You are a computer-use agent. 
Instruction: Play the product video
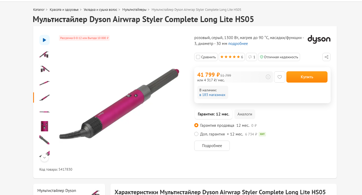45,40
